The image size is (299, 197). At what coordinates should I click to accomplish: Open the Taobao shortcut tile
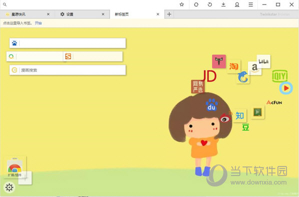[234, 66]
